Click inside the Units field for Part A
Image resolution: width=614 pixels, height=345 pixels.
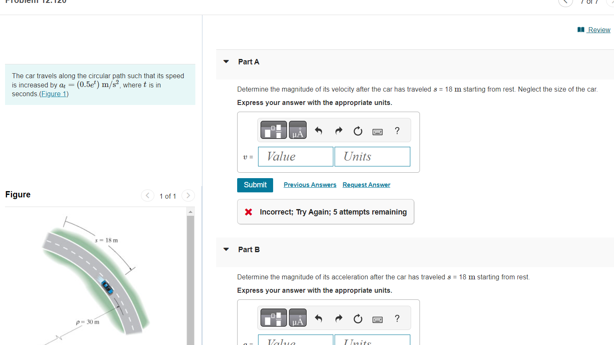point(372,156)
